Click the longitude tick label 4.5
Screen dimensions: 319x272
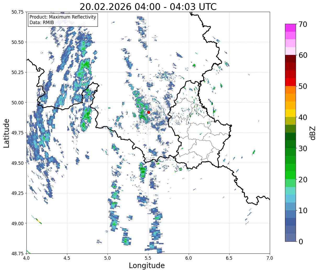coord(67,258)
